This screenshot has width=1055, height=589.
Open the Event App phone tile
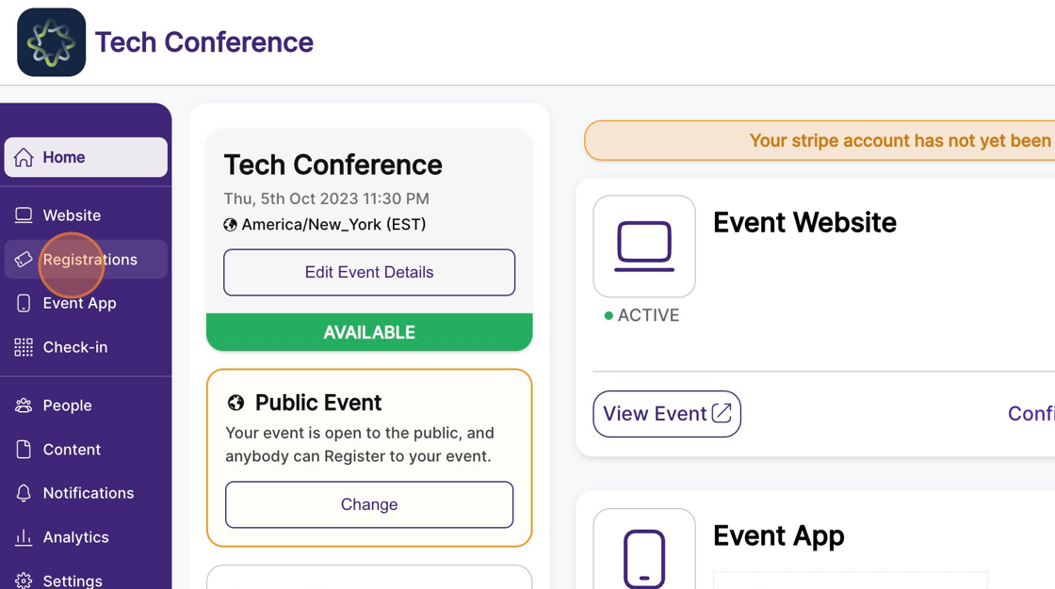[x=644, y=549]
